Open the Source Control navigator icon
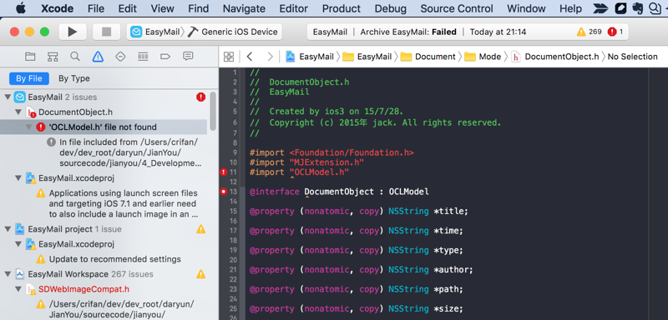668x320 pixels. (x=53, y=57)
